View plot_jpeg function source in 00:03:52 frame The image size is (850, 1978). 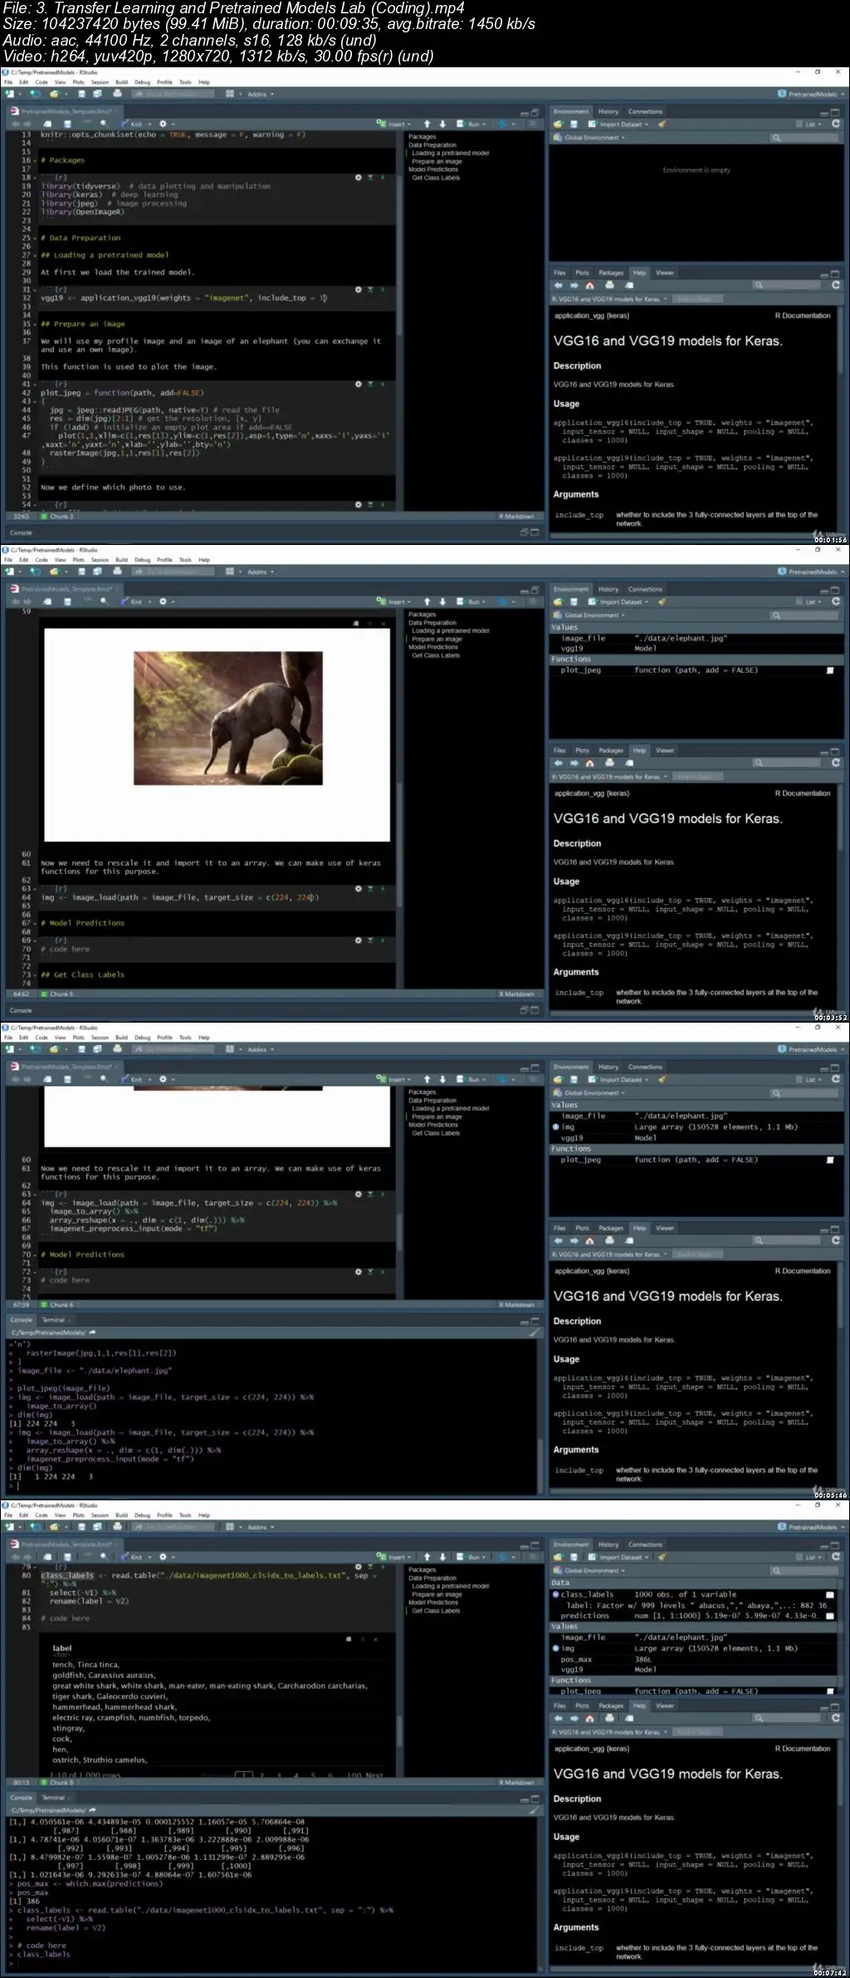coord(830,670)
